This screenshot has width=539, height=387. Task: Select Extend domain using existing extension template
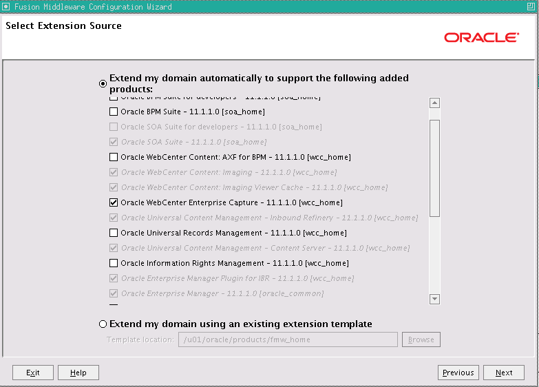[x=103, y=324]
